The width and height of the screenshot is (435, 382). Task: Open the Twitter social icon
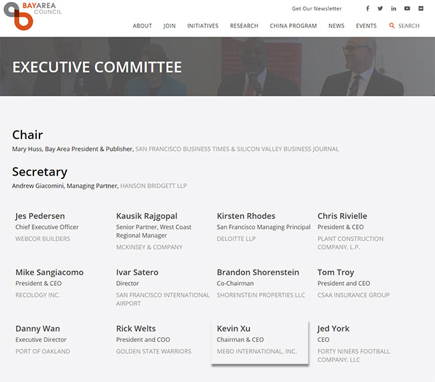380,9
